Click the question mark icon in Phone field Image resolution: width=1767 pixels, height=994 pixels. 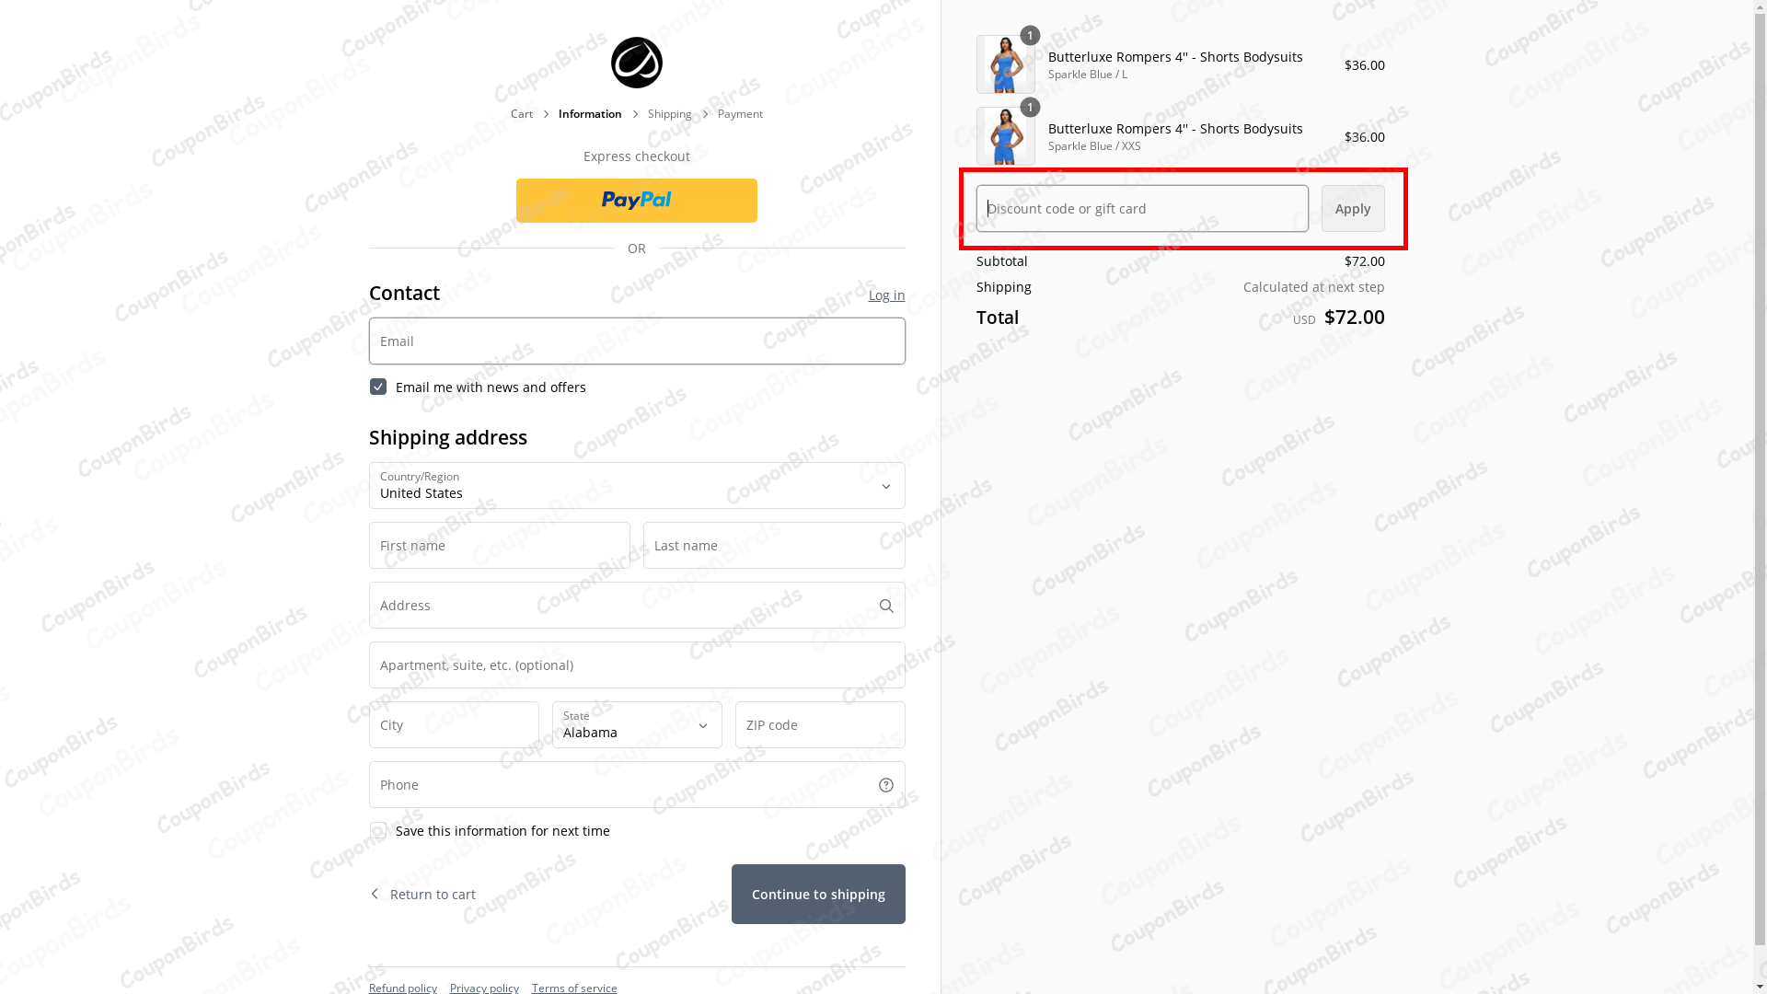[x=885, y=784]
